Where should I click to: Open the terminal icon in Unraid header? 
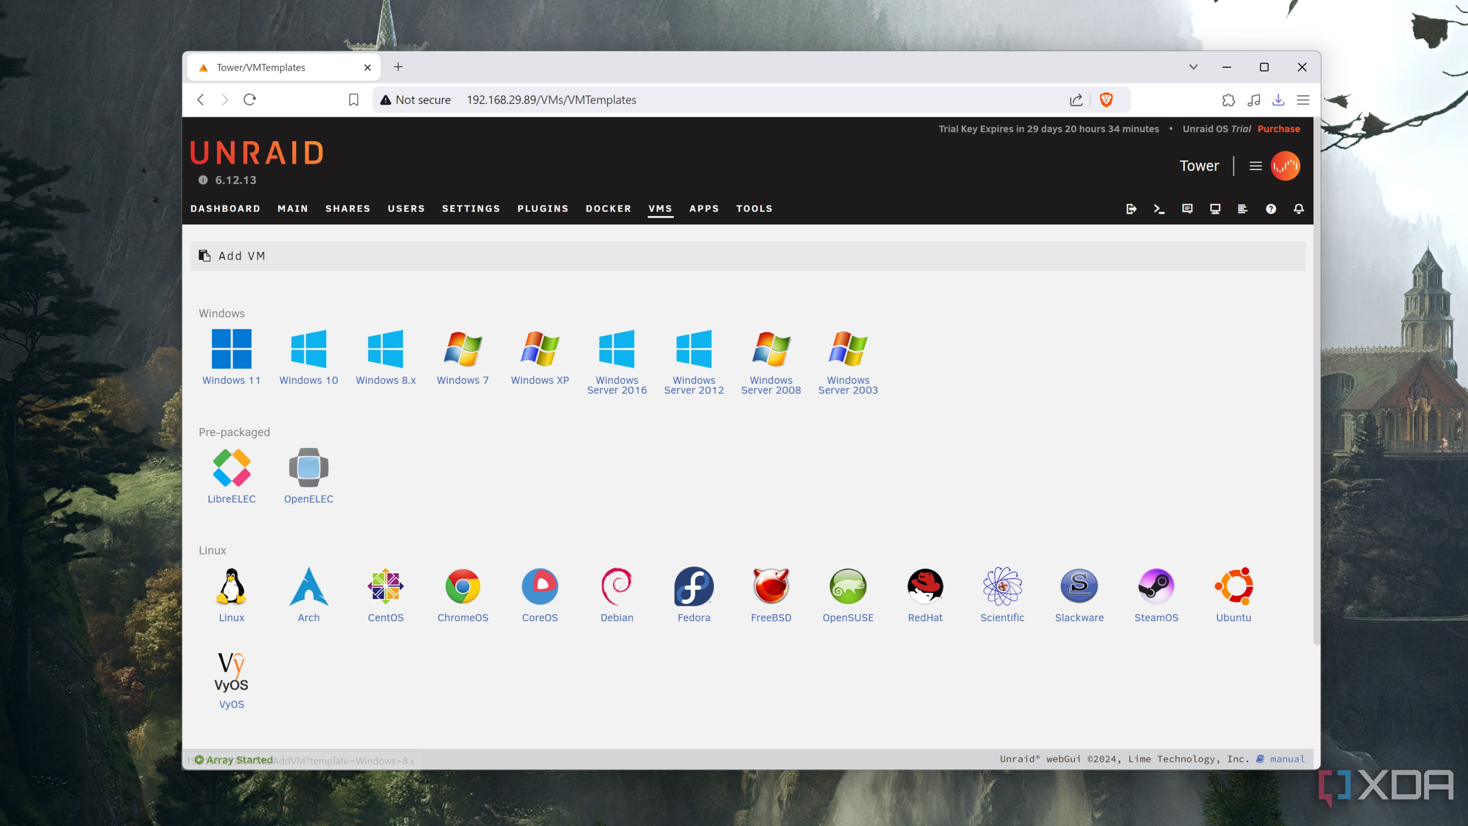[1159, 209]
